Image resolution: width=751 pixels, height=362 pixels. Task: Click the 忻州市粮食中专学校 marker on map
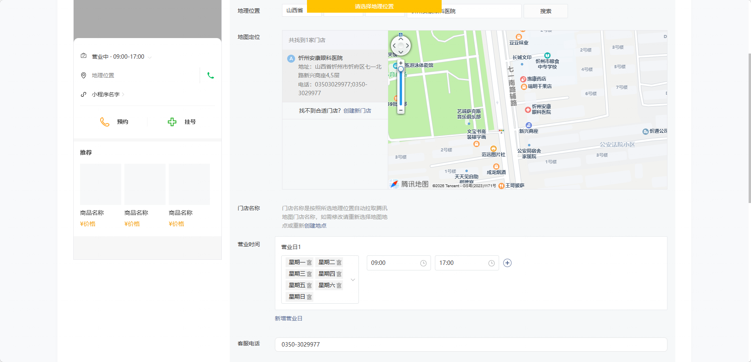[547, 56]
